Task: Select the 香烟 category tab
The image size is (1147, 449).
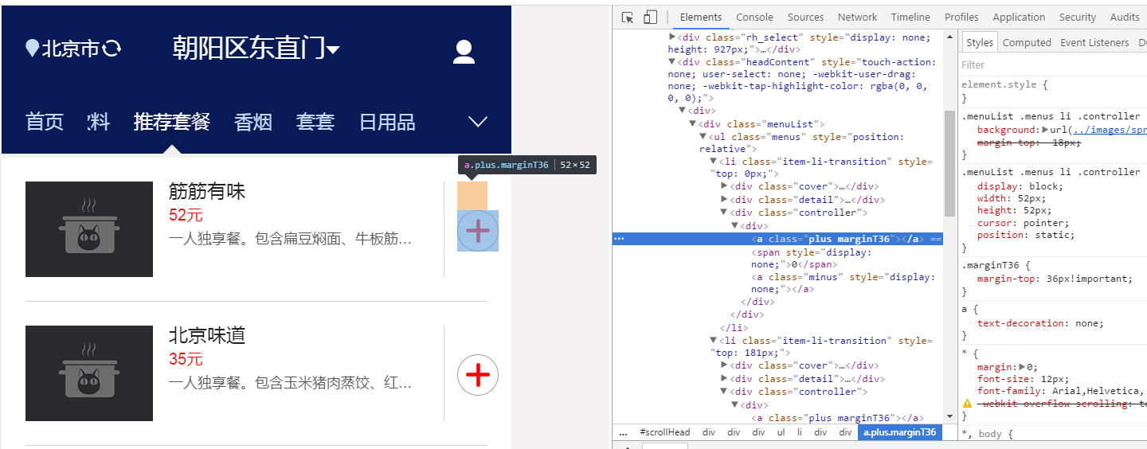Action: [253, 122]
